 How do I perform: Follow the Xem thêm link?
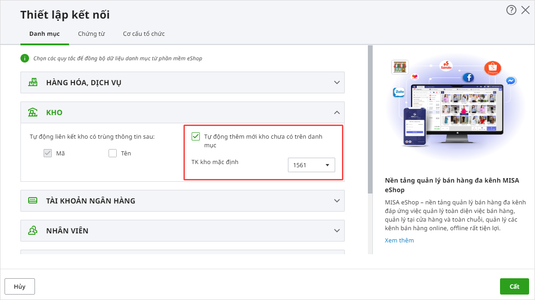coord(399,240)
